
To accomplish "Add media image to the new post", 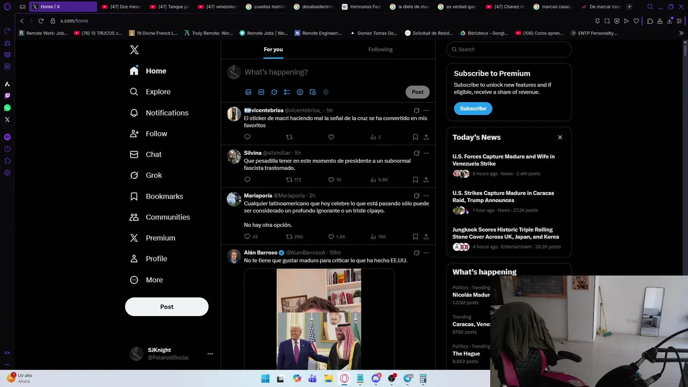I will point(248,92).
